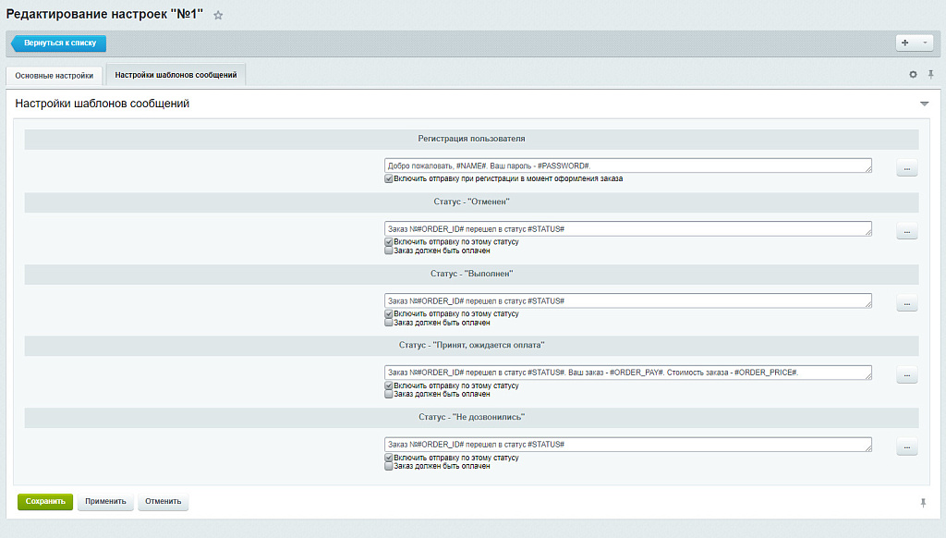This screenshot has height=538, width=946.
Task: Check "Заказ должен быть оплачен" for "Отменен" status
Action: tap(389, 251)
